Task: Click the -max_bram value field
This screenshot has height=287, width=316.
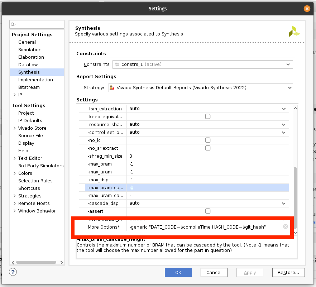Action: (207, 164)
